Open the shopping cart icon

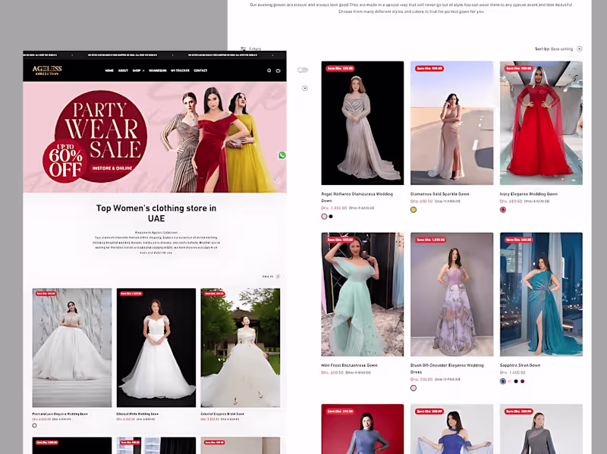click(279, 70)
